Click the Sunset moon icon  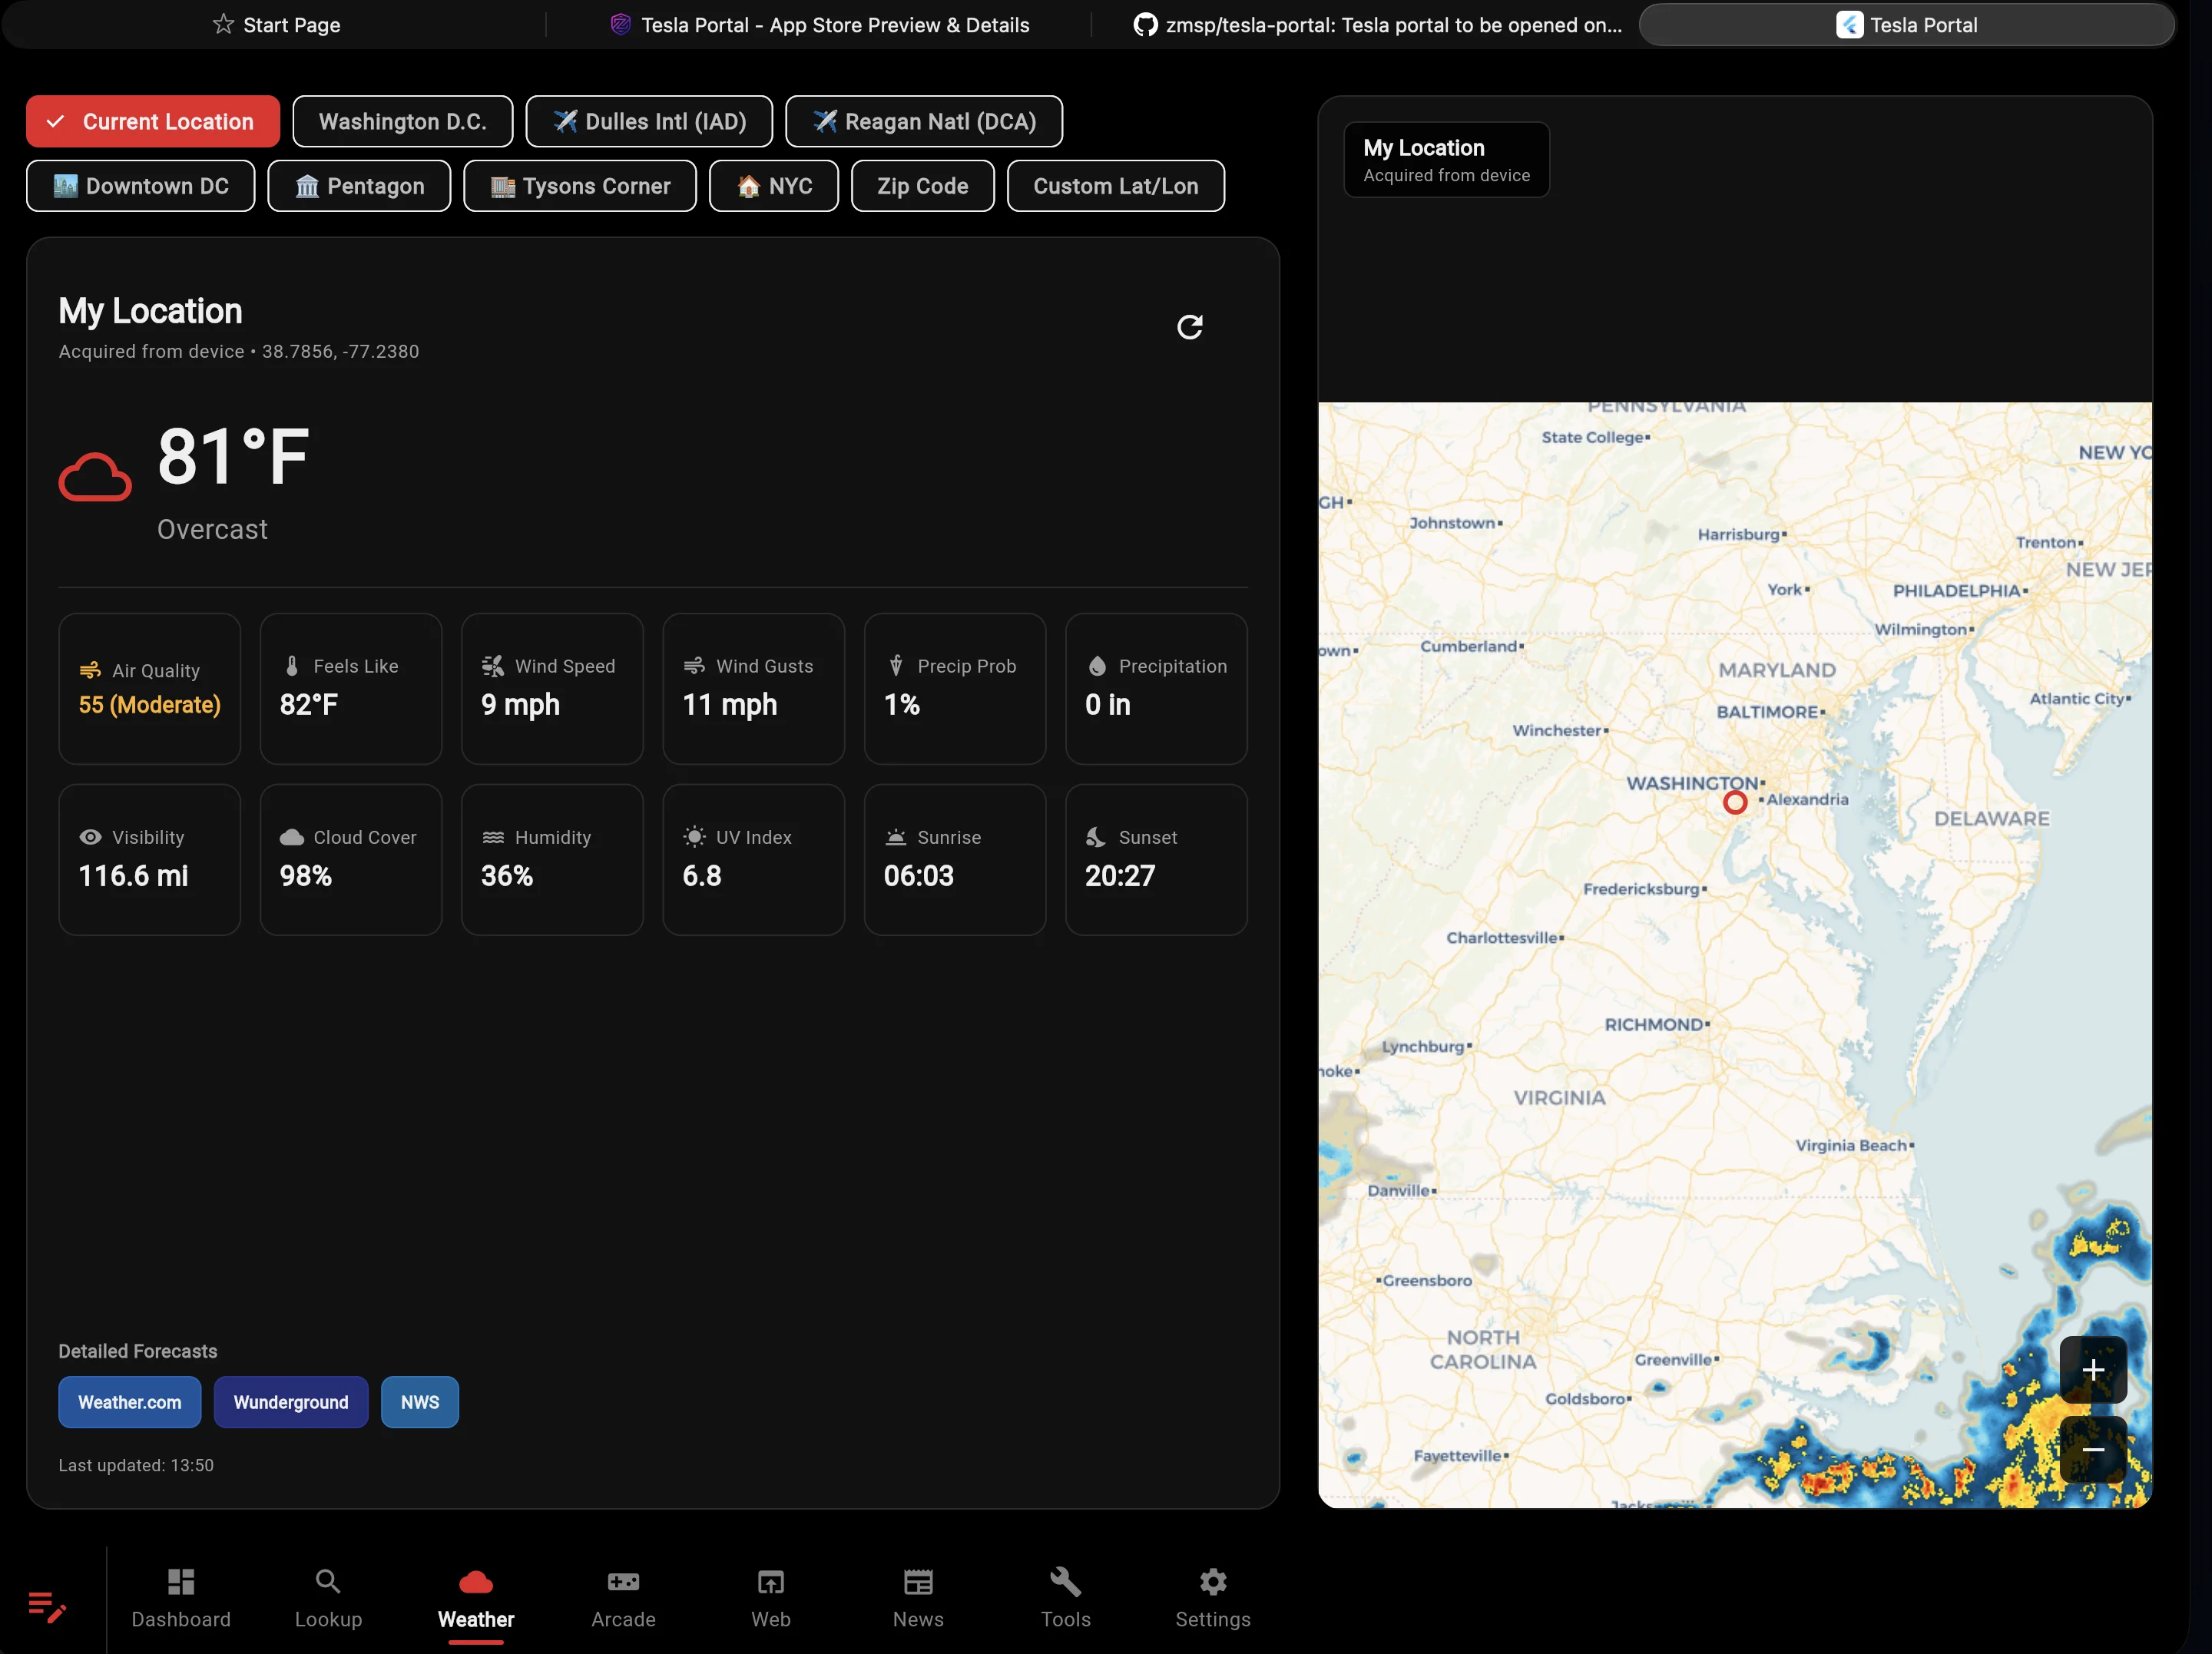pyautogui.click(x=1097, y=837)
